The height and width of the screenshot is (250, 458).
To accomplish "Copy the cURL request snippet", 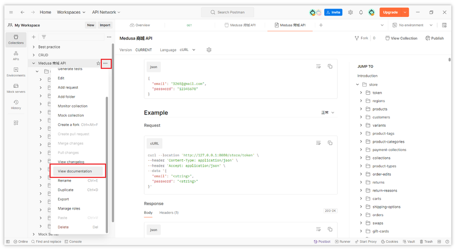I will (330, 143).
